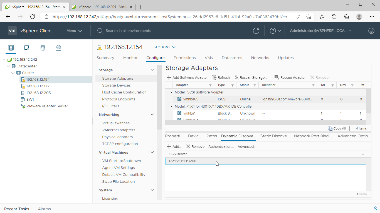This screenshot has height=213, width=380.
Task: Open browser favorites list icon
Action: coord(322,17)
